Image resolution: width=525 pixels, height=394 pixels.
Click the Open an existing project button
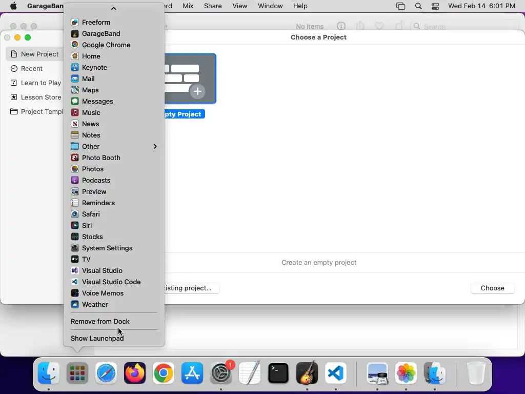coord(192,288)
